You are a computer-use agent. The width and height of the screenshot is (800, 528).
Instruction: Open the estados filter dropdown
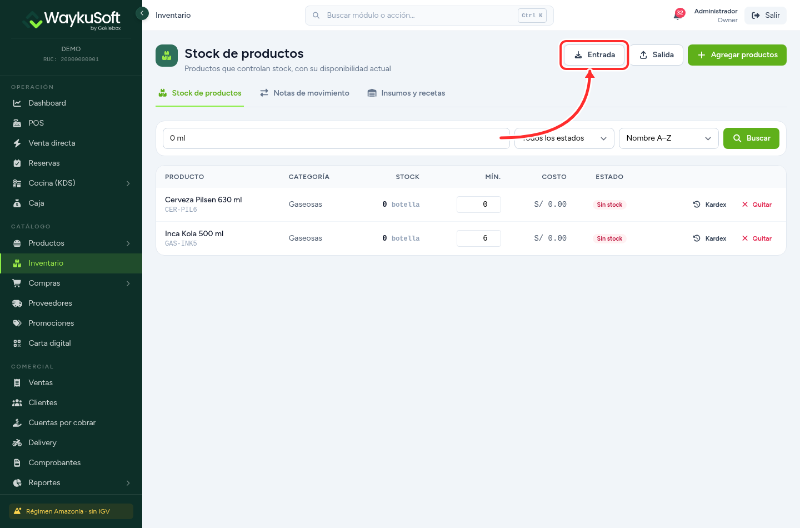(x=564, y=138)
